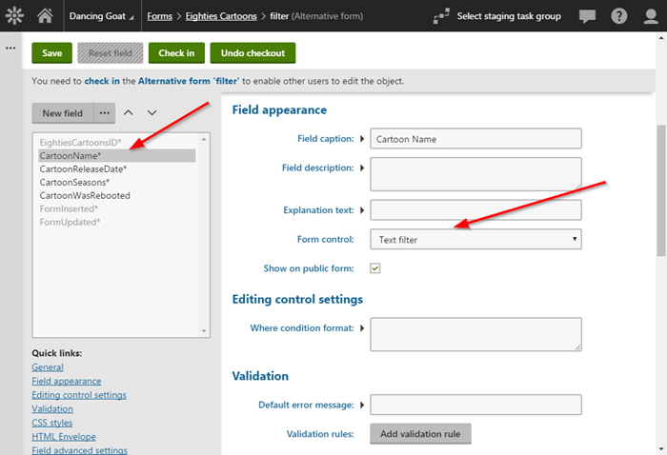Go to the home dashboard icon
Screen dimensions: 667x455
pyautogui.click(x=45, y=16)
